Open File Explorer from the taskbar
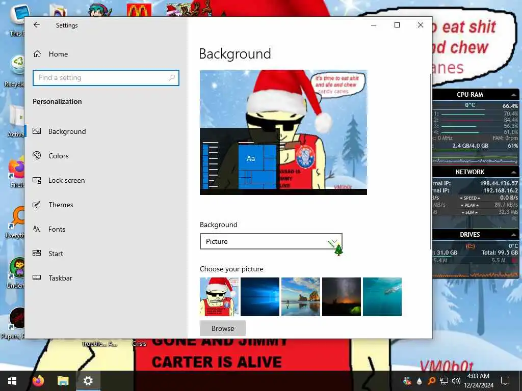The image size is (522, 391). coord(63,381)
